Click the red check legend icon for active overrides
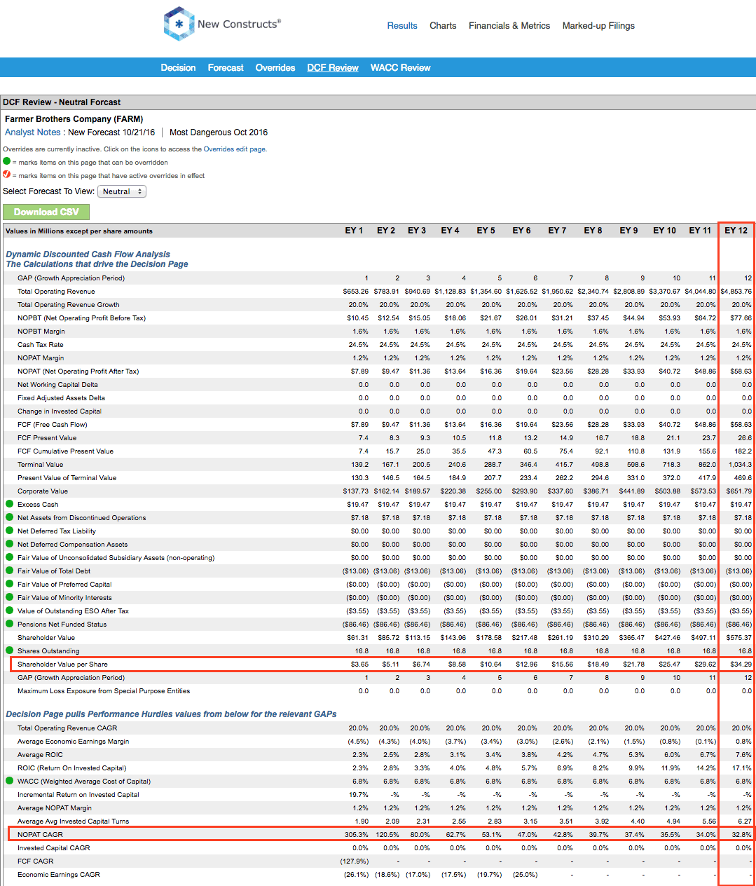This screenshot has width=756, height=886. (x=7, y=175)
